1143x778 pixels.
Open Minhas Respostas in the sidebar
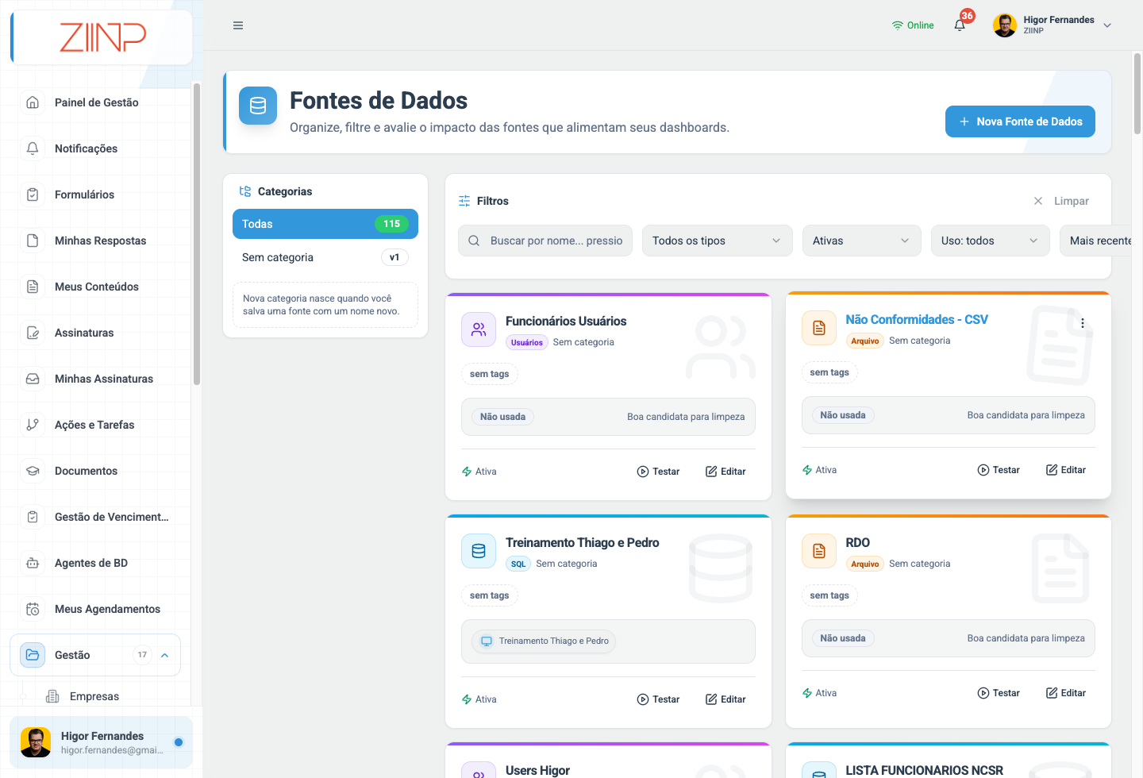101,241
